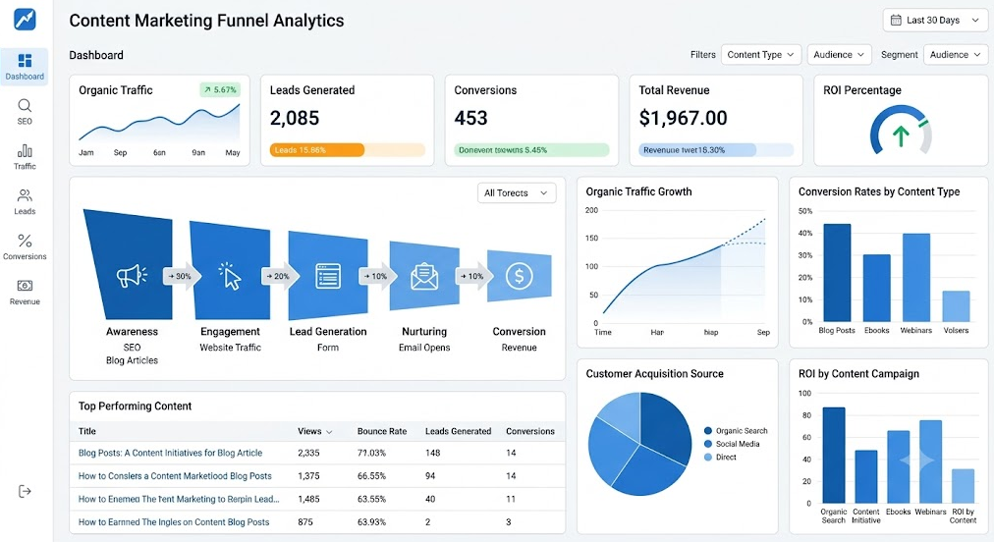Open the Conversions percent sidebar icon
The height and width of the screenshot is (542, 994).
(x=25, y=241)
